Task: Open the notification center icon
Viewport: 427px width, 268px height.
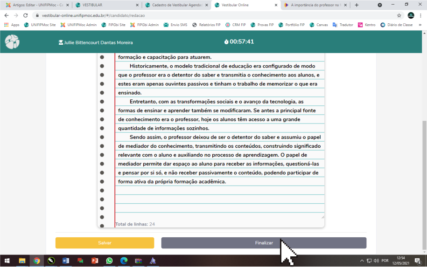Action: 418,261
